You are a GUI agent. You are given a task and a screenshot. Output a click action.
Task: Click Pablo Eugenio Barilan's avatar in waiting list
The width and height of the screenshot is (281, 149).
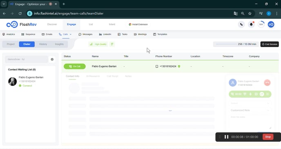point(13,81)
